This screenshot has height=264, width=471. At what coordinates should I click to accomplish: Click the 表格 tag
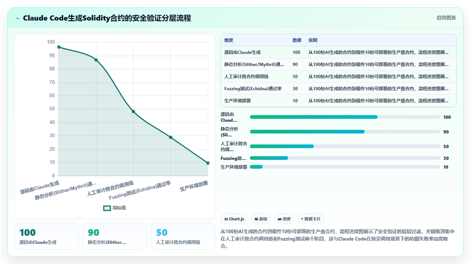pyautogui.click(x=261, y=219)
